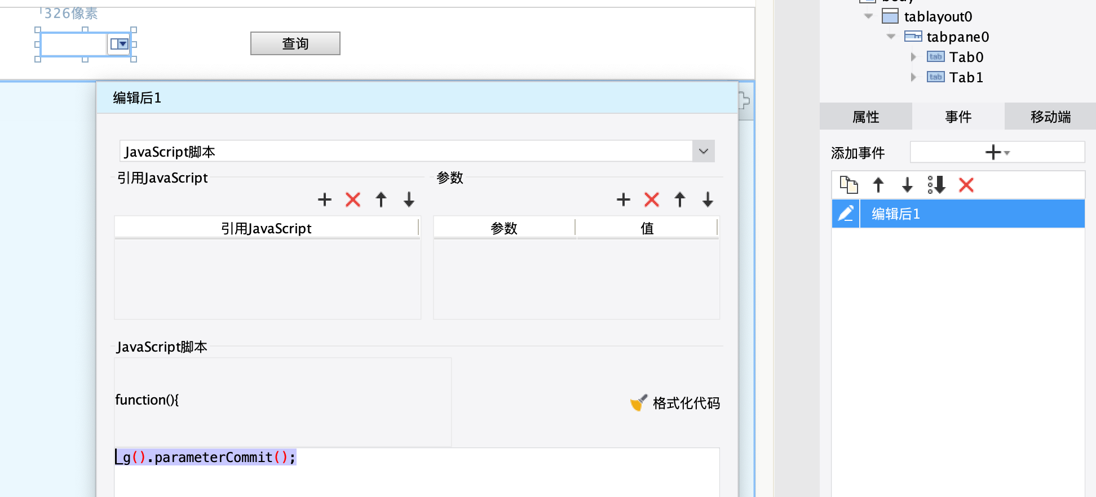This screenshot has width=1096, height=497.
Task: Click the Tab0 tab icon
Action: point(936,57)
